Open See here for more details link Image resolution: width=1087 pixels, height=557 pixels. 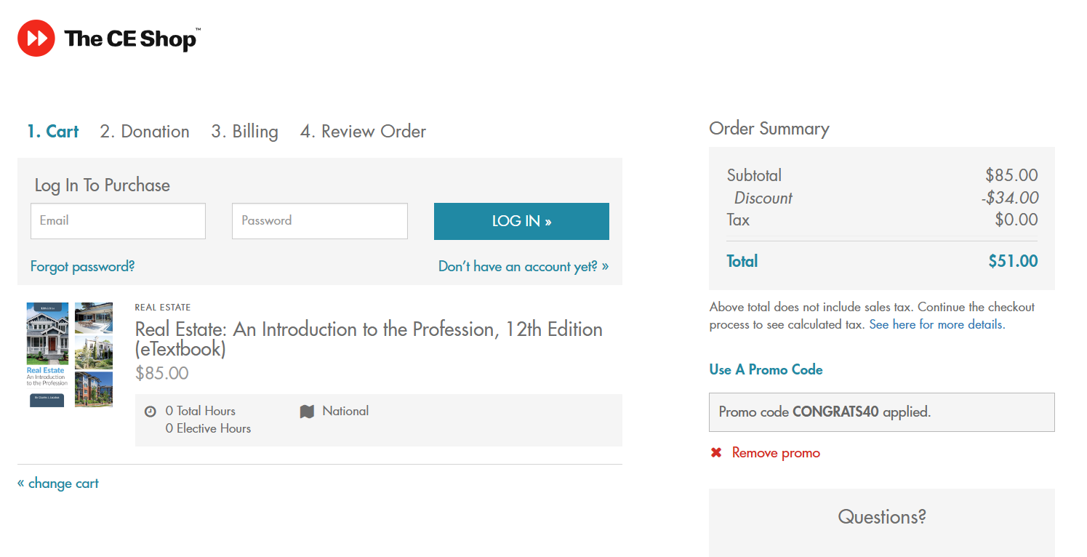tap(936, 324)
